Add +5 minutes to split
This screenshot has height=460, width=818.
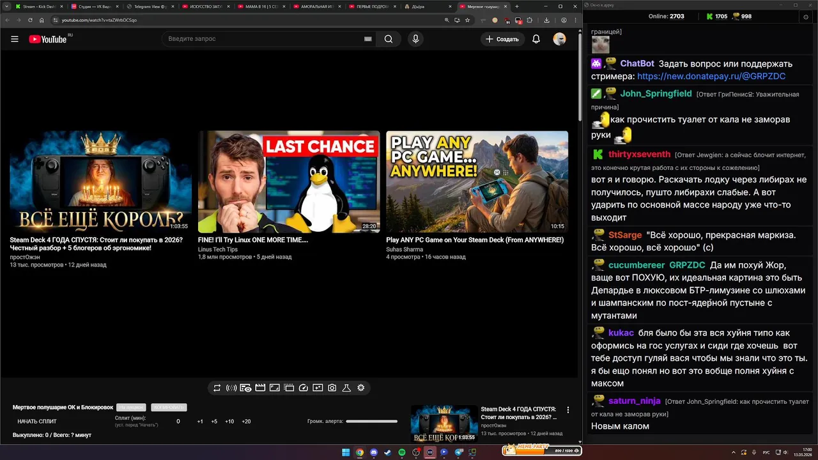[x=214, y=422]
